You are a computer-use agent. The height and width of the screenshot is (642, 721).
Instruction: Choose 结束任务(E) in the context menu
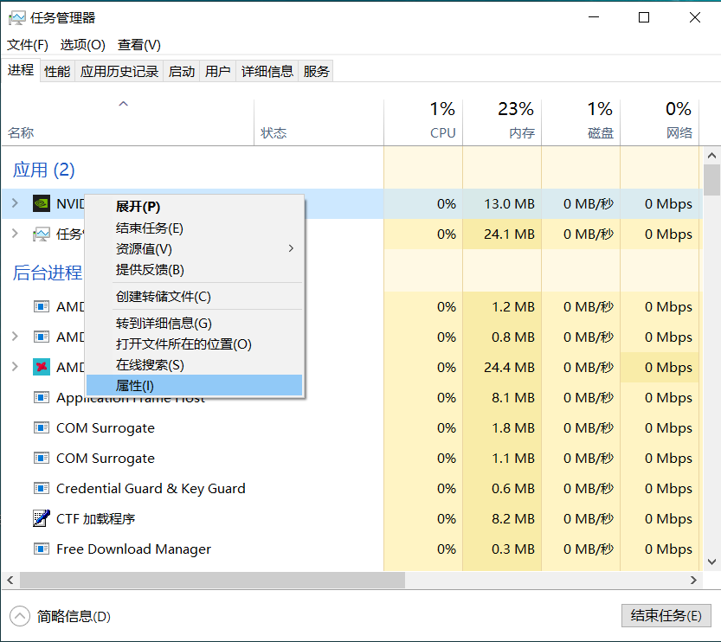(x=150, y=228)
